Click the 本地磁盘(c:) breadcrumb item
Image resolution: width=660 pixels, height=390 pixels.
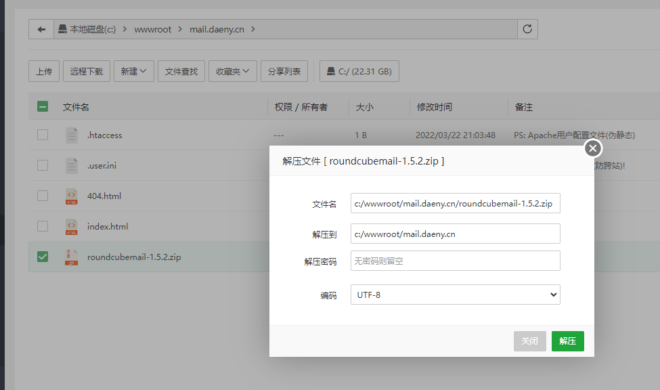coord(87,29)
